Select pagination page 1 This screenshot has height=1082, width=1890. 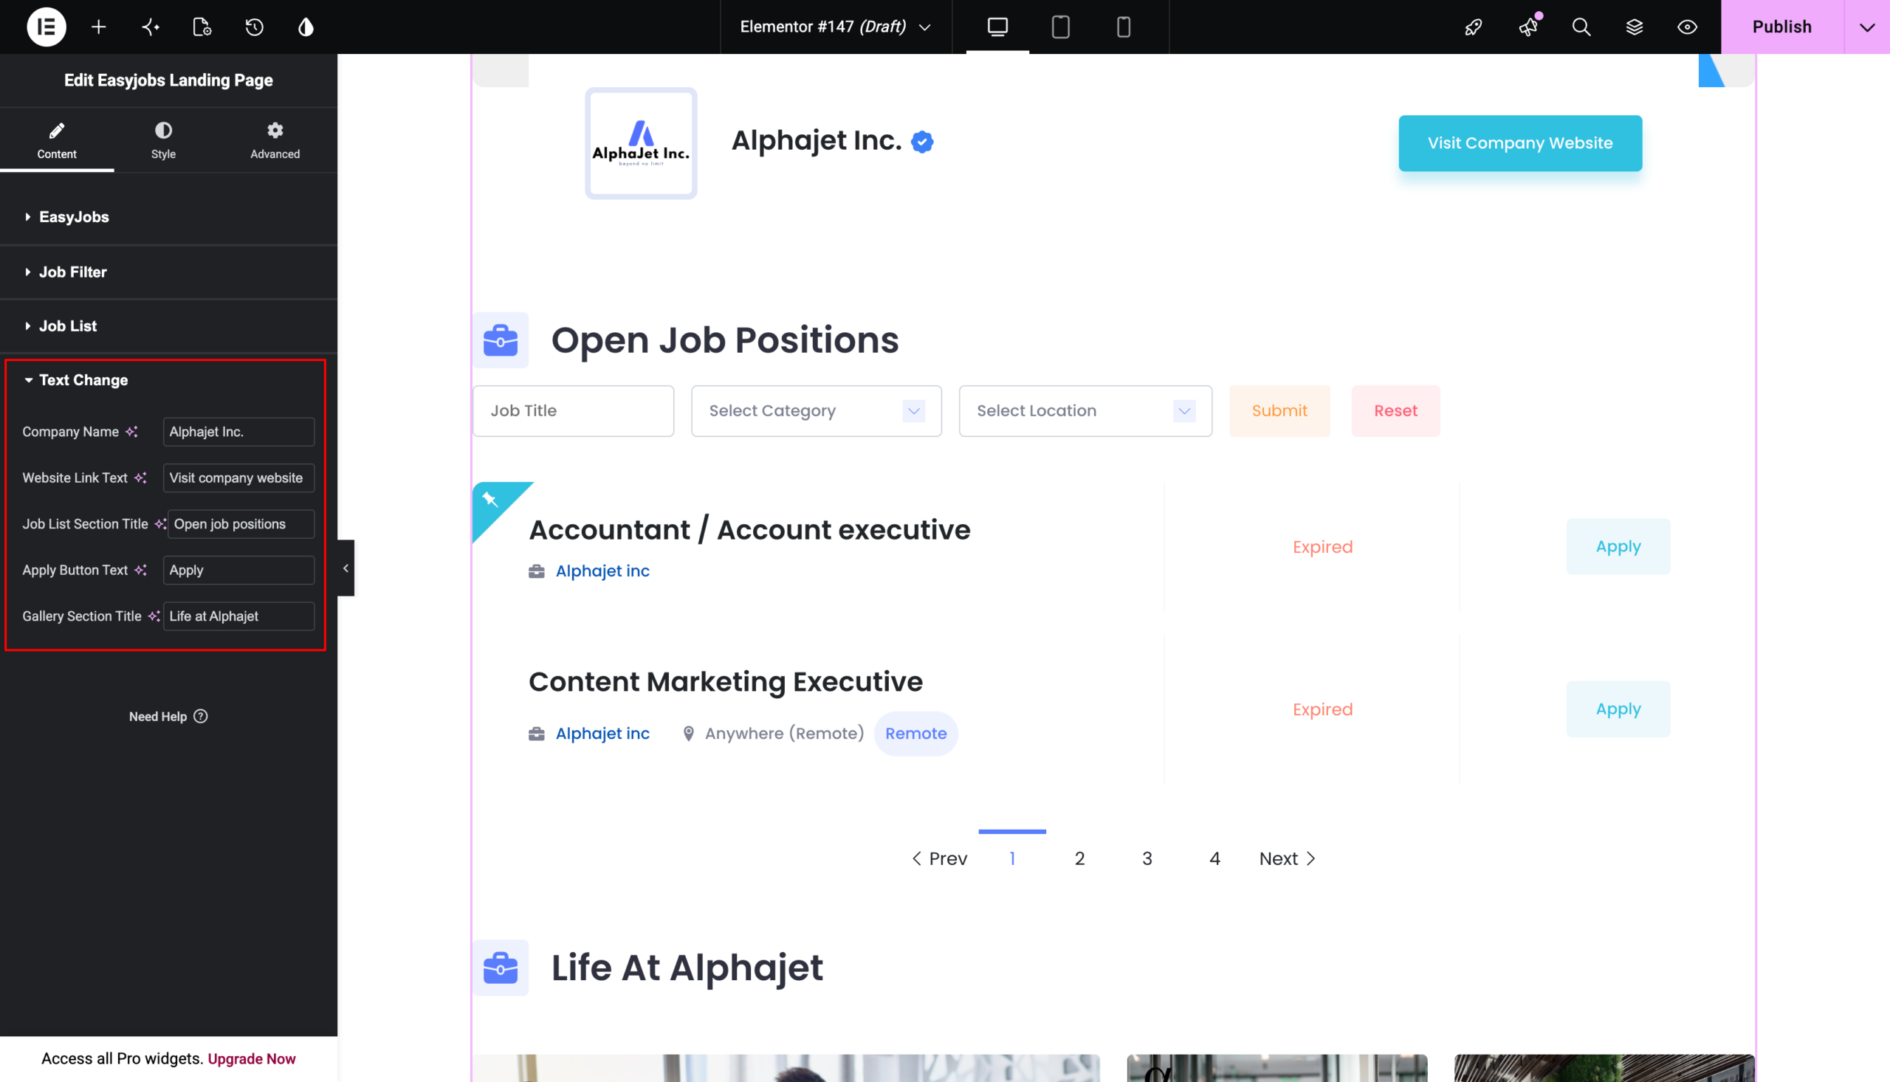[1012, 858]
